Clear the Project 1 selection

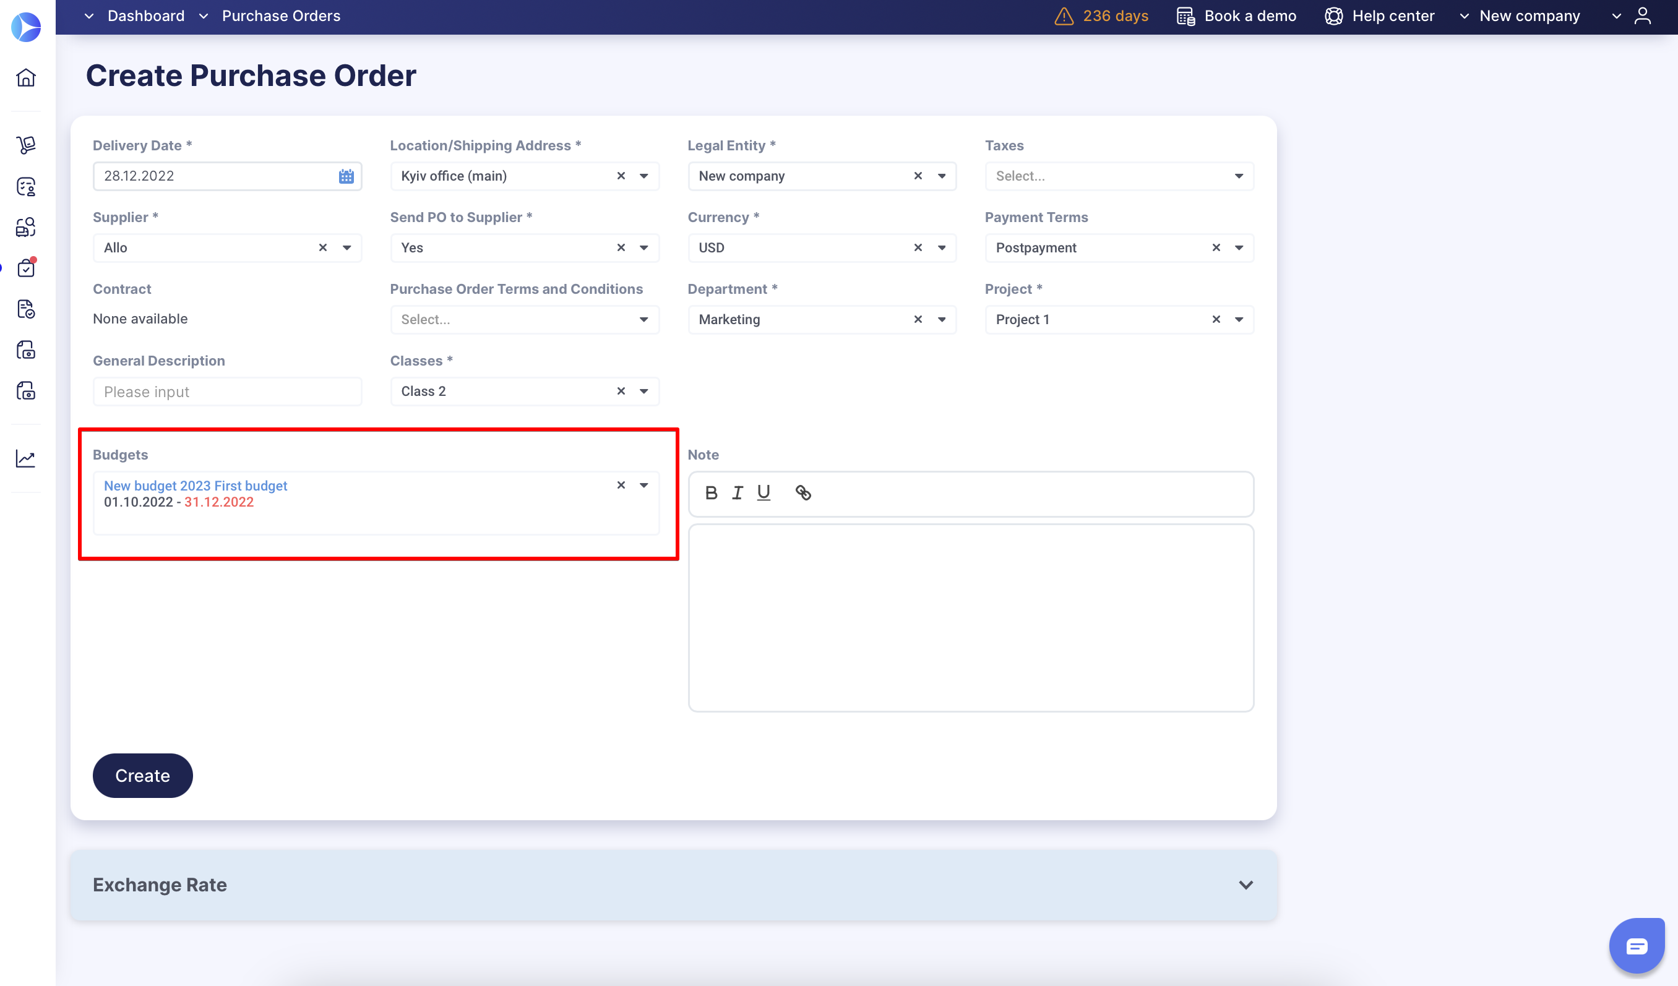point(1216,320)
